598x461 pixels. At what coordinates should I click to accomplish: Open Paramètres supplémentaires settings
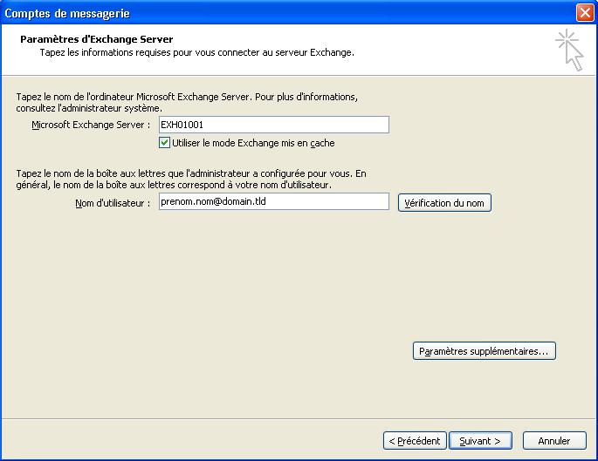[x=484, y=351]
